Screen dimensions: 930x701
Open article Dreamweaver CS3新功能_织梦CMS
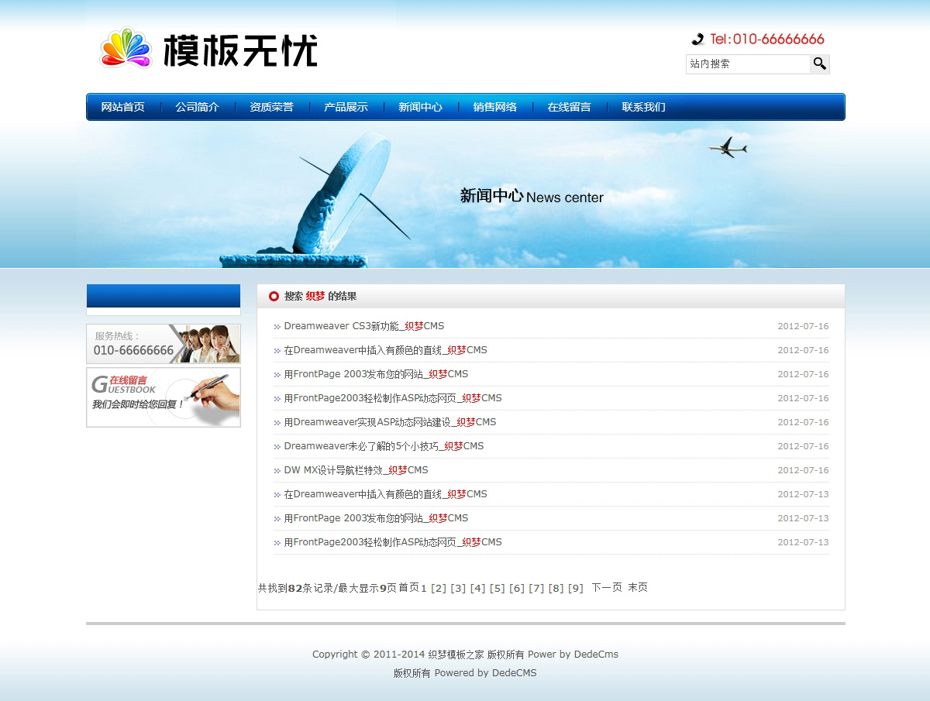click(x=363, y=326)
